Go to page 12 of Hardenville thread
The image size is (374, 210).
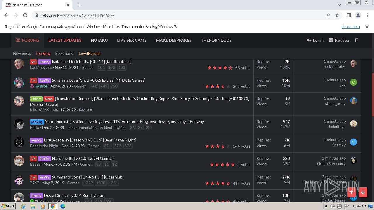(115, 164)
